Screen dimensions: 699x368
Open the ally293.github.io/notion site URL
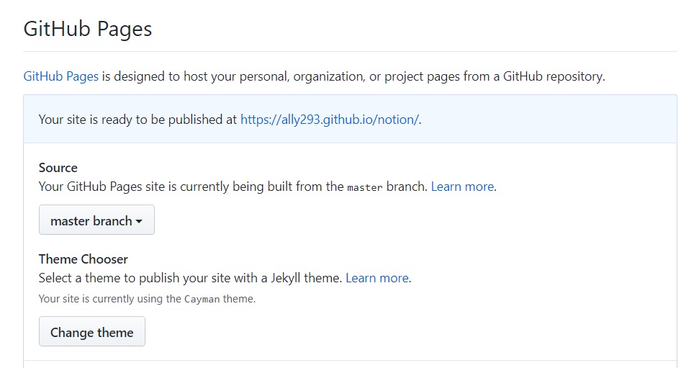coord(330,120)
